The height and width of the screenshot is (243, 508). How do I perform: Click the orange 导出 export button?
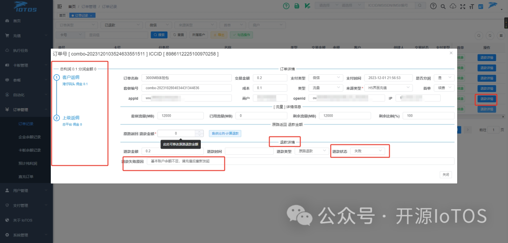[219, 35]
